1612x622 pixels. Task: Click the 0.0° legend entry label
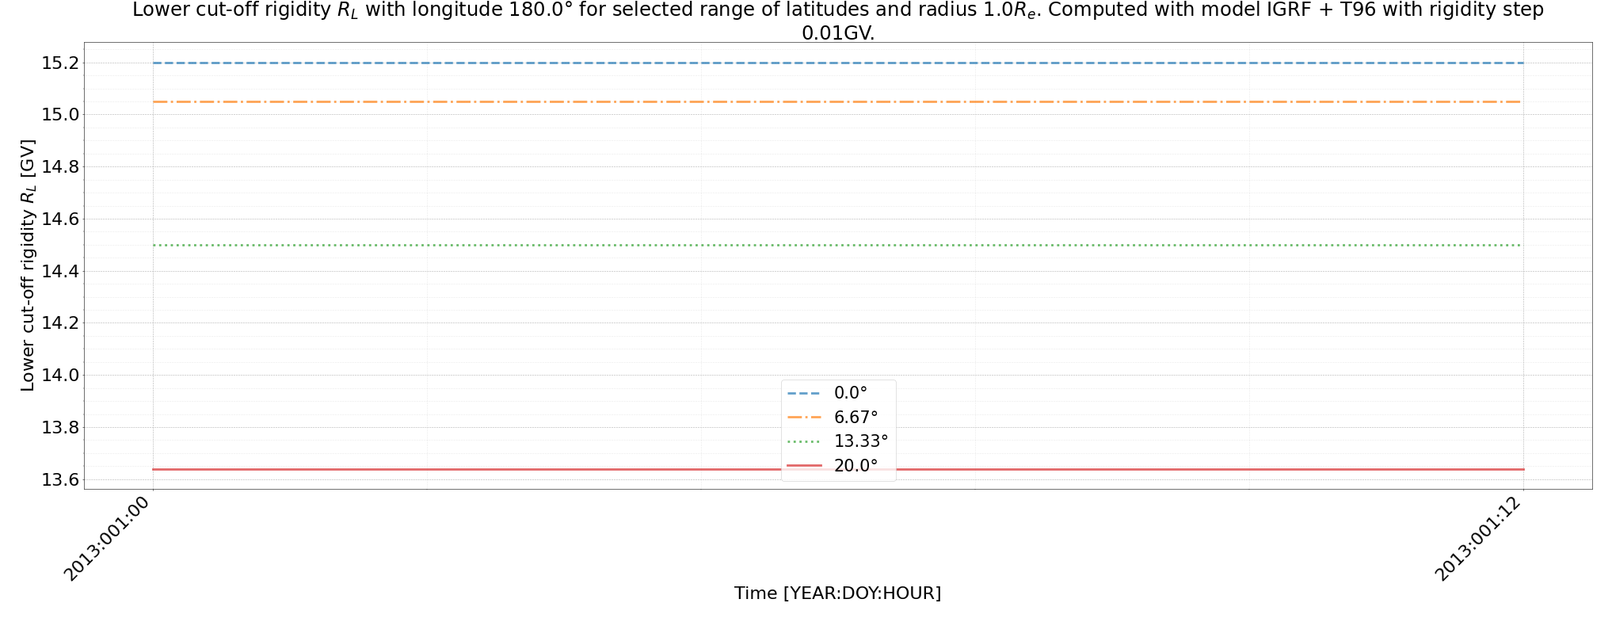click(850, 393)
